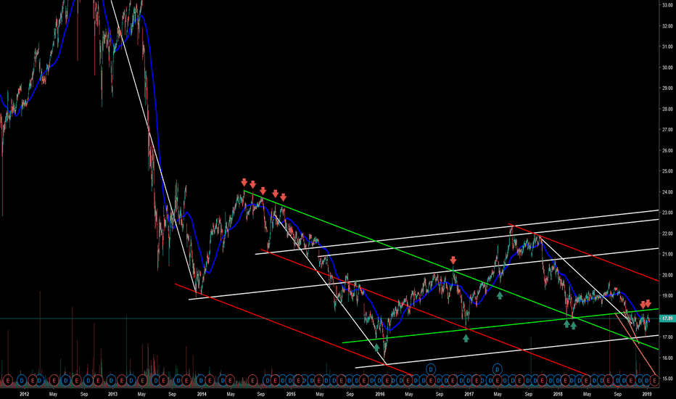The image size is (676, 399).
Task: Click the 2015 label on time axis
Action: [291, 394]
